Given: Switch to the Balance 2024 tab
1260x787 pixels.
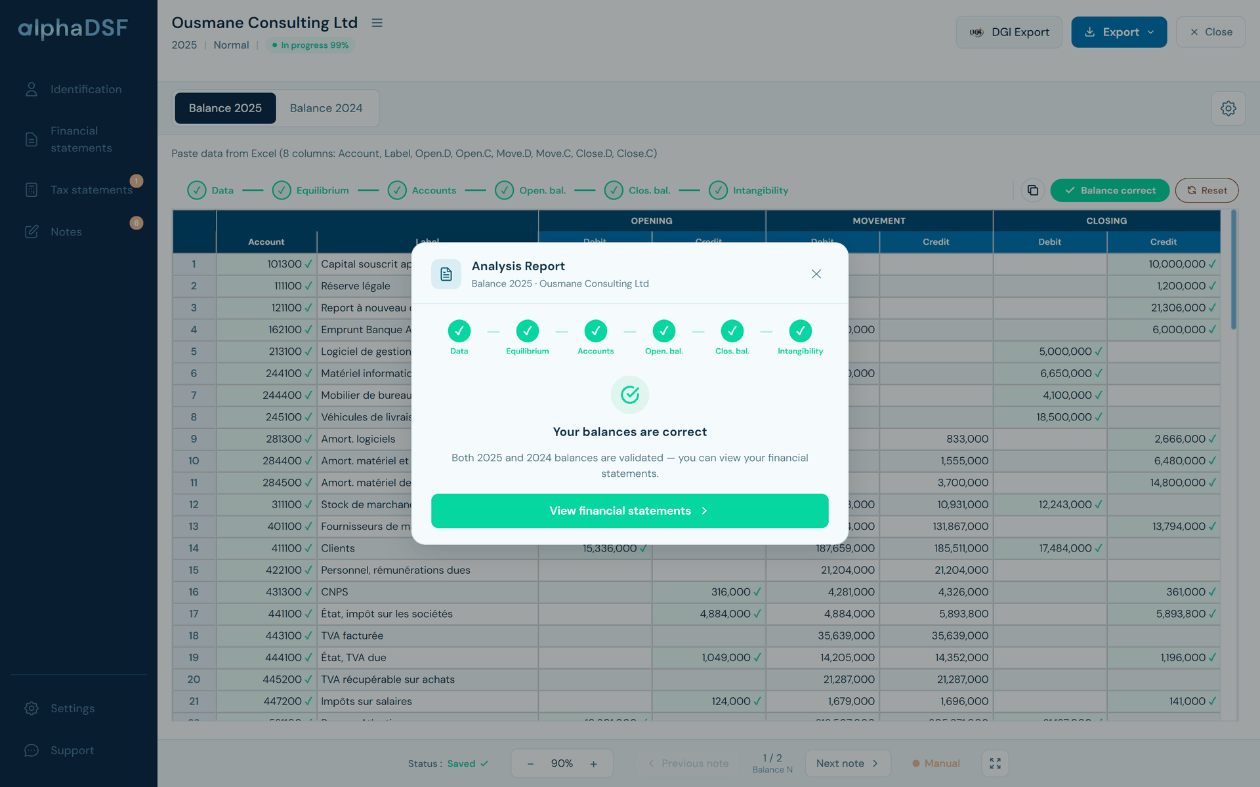Looking at the screenshot, I should click(x=326, y=108).
